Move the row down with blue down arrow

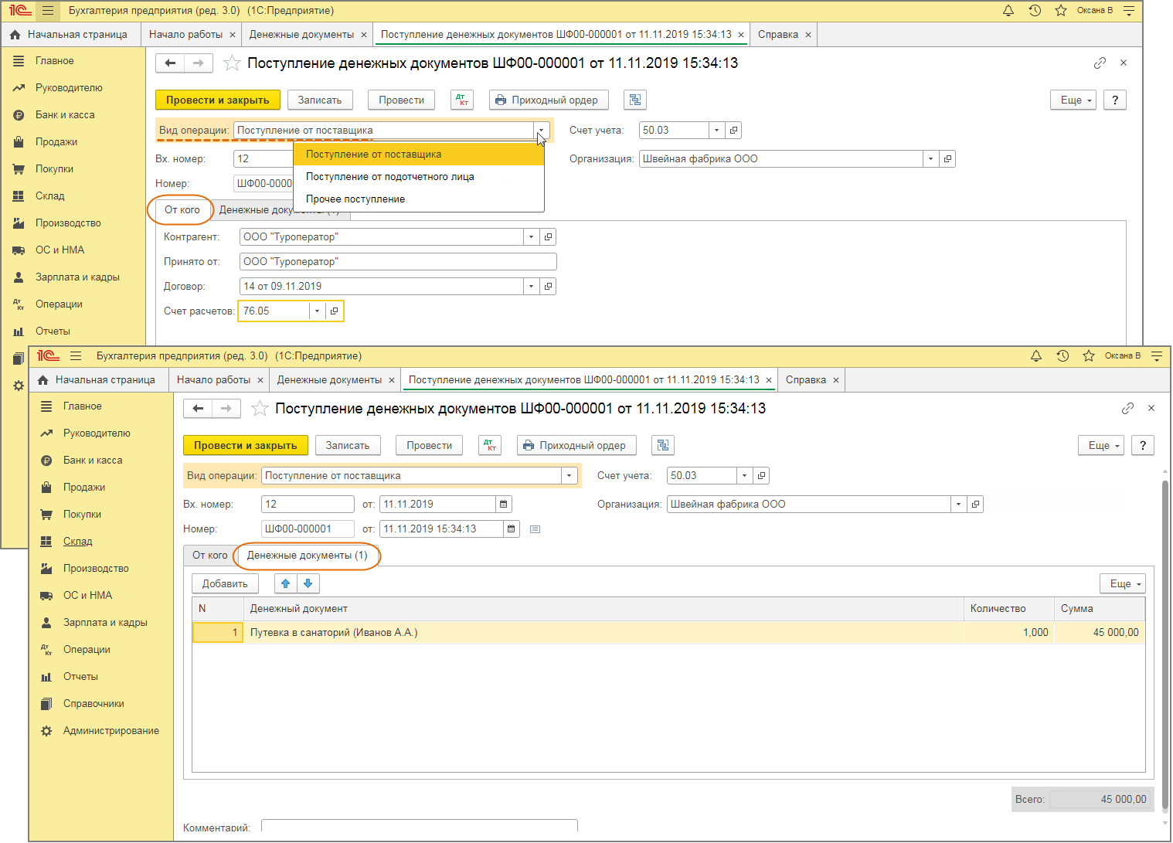pos(308,584)
